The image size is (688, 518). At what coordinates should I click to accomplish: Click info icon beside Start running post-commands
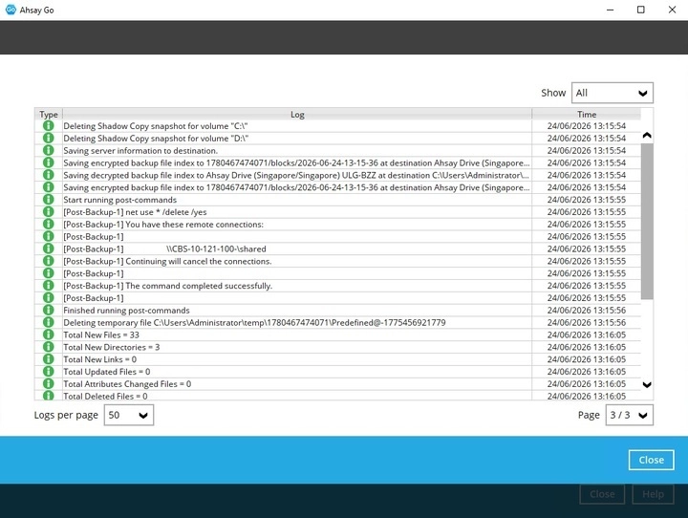[x=49, y=200]
